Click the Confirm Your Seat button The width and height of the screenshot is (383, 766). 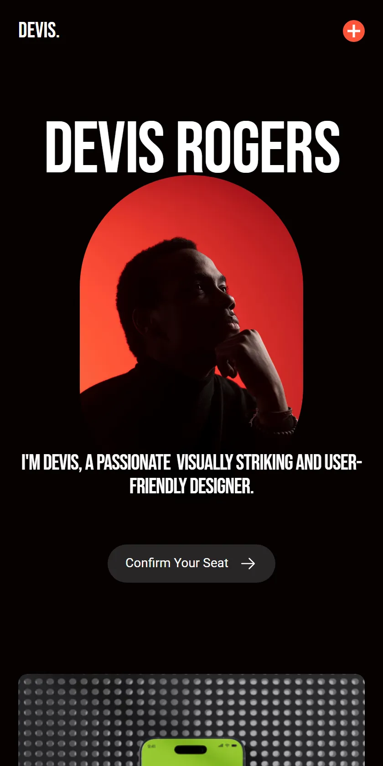coord(191,564)
